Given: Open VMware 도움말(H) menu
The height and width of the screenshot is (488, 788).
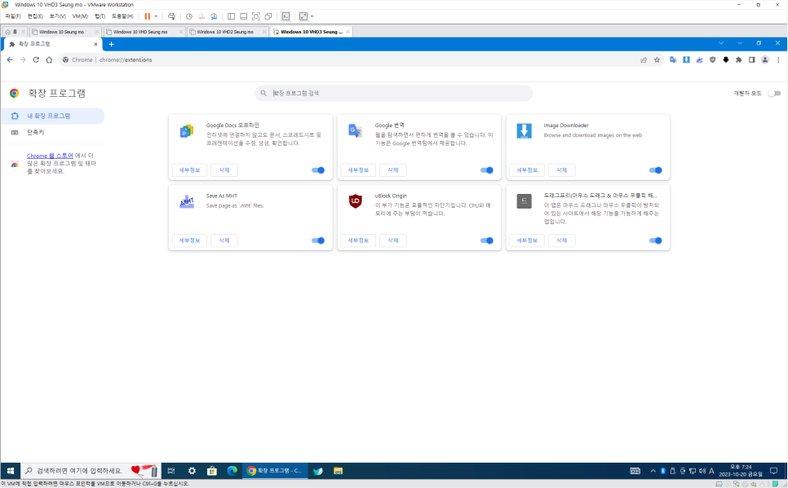Looking at the screenshot, I should [x=122, y=16].
